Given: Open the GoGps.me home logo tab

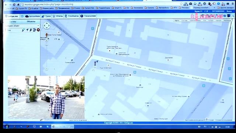Looking at the screenshot, I should click(11, 16).
